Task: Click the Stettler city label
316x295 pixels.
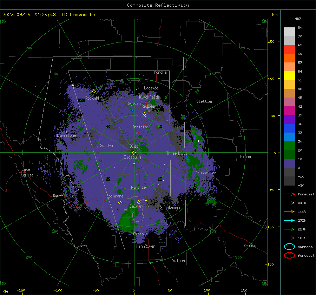Action: 205,101
